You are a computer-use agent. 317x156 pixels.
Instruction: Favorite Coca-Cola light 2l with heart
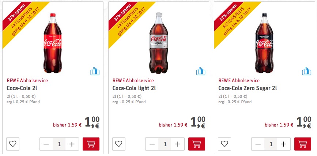[118, 144]
